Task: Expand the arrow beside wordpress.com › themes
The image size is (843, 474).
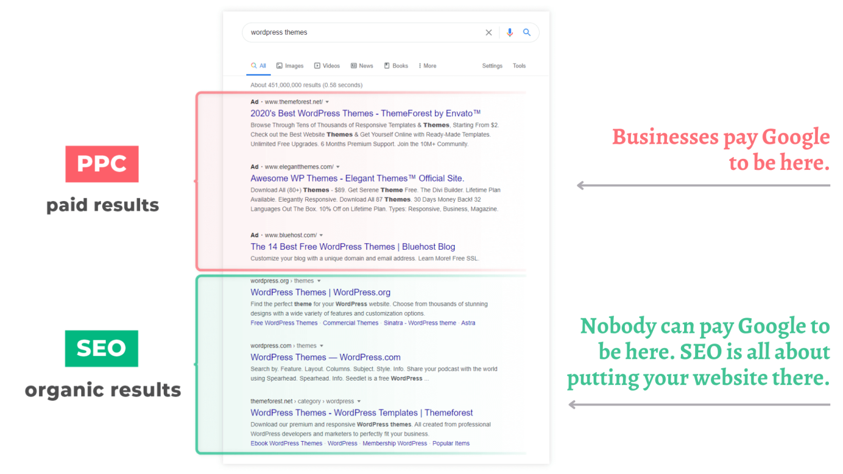Action: pos(322,346)
